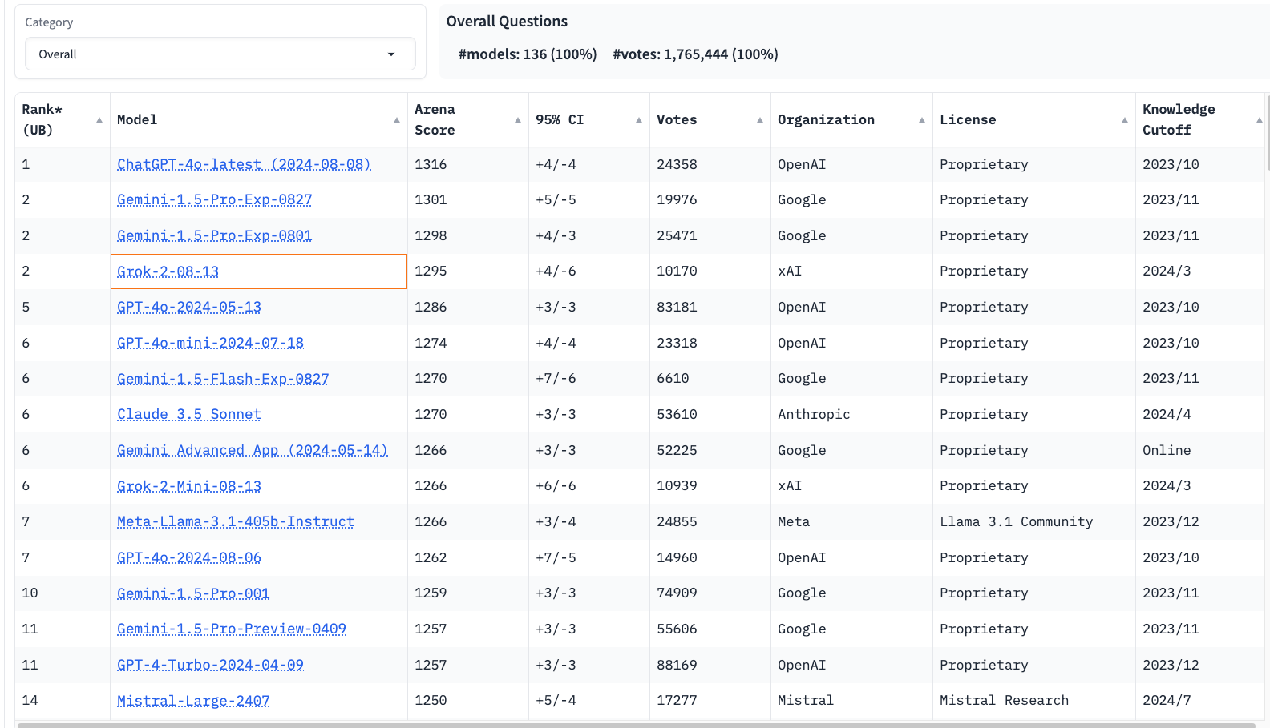
Task: Open Gemini Advanced App (2024-05-14) link
Action: pos(253,450)
